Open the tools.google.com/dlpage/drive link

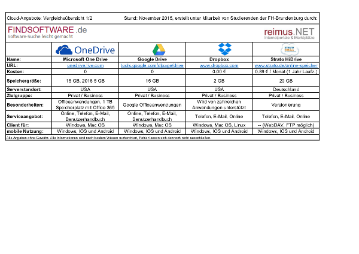pos(152,65)
